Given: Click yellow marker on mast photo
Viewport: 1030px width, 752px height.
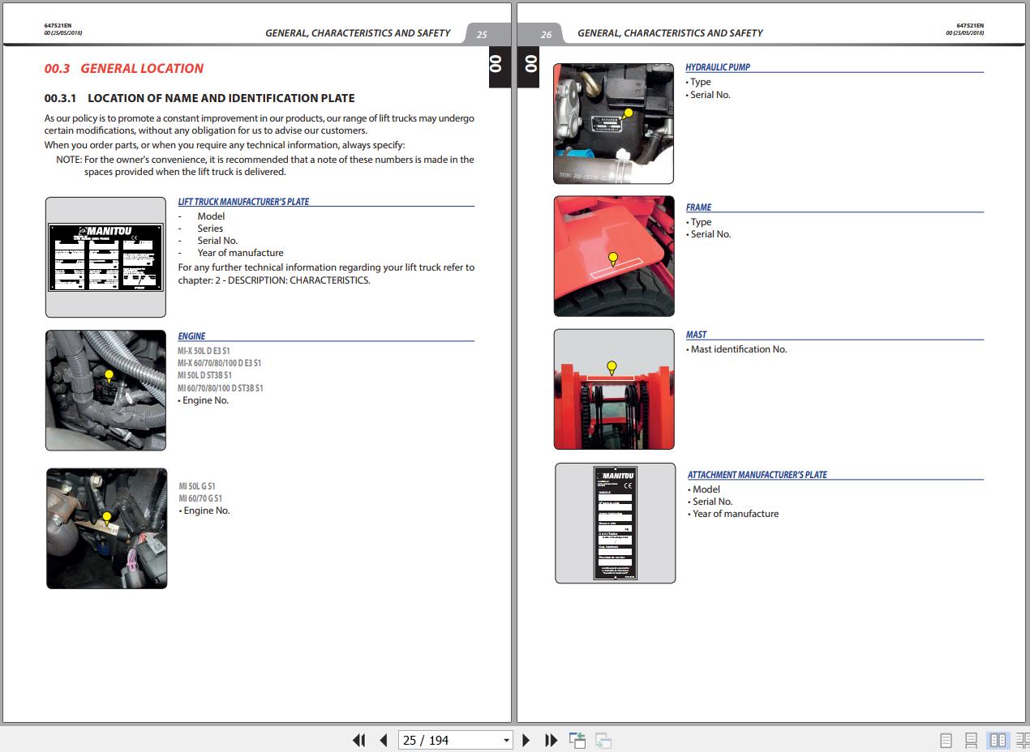Looking at the screenshot, I should pos(612,367).
